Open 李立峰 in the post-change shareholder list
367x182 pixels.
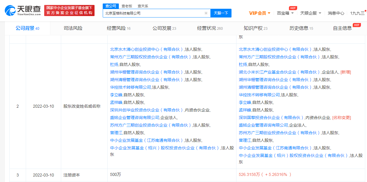245,102
